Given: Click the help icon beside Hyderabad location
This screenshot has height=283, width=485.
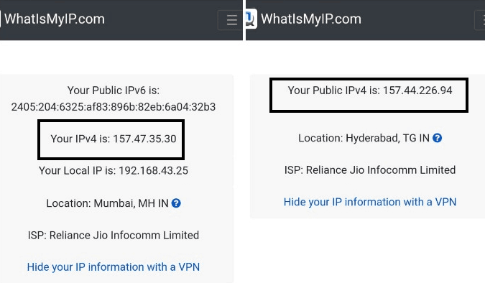Looking at the screenshot, I should pos(437,138).
